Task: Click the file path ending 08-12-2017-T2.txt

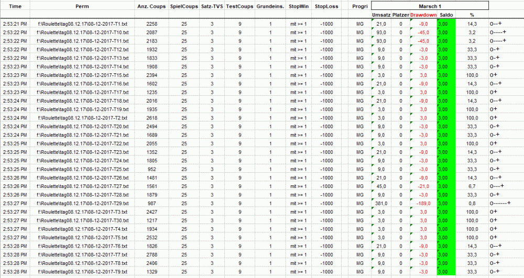Action: pos(83,118)
